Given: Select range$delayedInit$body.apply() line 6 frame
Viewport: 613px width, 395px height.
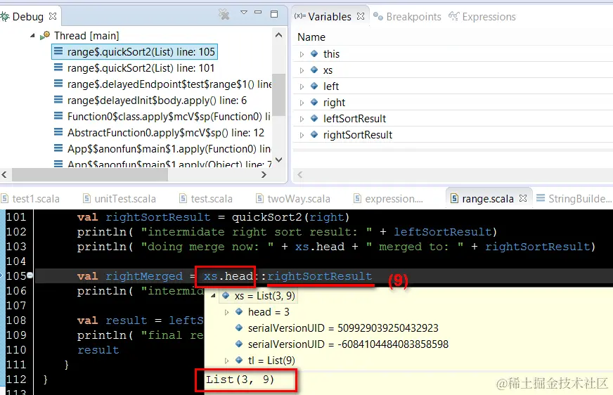Looking at the screenshot, I should point(150,101).
